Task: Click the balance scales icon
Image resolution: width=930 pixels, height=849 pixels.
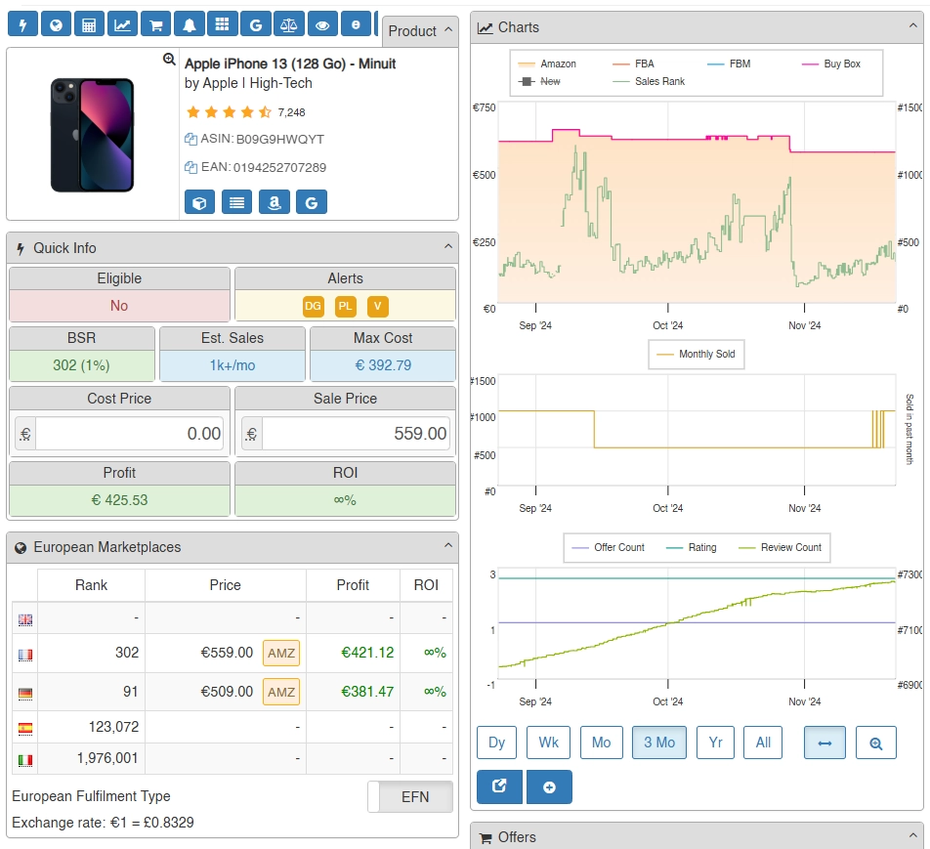Action: (288, 24)
